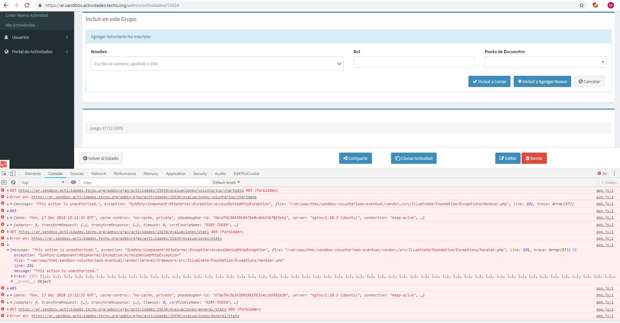The height and width of the screenshot is (323, 620).
Task: Toggle the device toolbar icon in DevTools
Action: pyautogui.click(x=13, y=173)
